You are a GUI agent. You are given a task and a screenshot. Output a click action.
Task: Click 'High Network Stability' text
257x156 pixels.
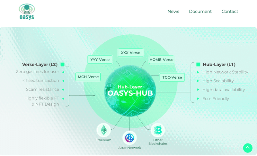click(225, 72)
